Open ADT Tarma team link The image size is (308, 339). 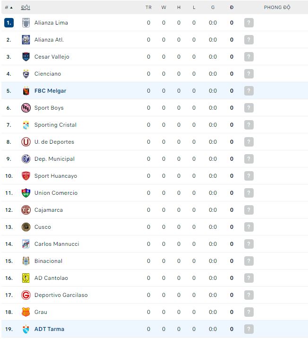point(49,329)
